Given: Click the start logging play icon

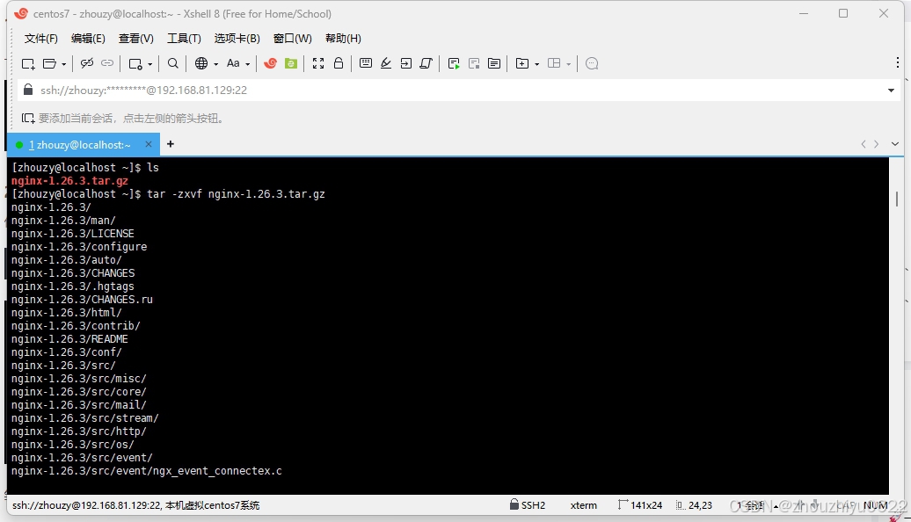Looking at the screenshot, I should click(x=454, y=64).
